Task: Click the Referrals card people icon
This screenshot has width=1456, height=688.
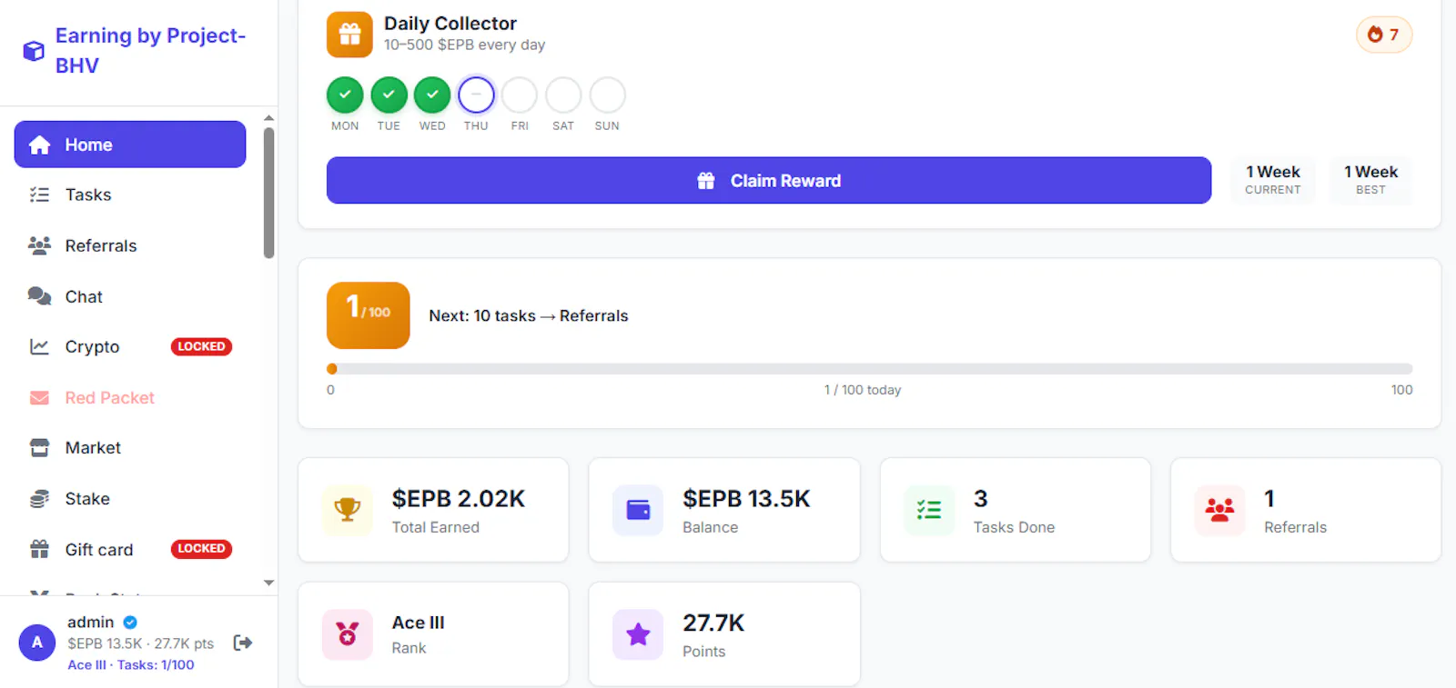Action: pos(1219,510)
